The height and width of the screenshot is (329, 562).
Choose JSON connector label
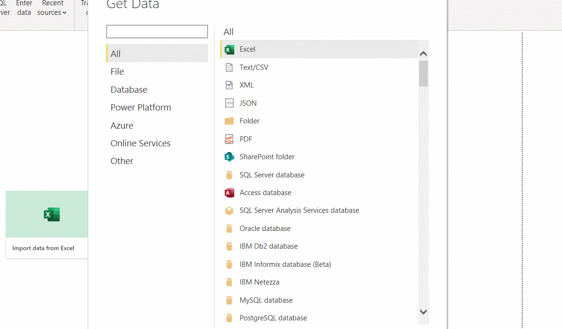248,103
